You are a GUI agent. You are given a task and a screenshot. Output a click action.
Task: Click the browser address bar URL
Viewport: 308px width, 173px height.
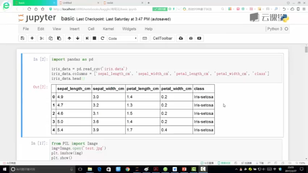click(95, 9)
